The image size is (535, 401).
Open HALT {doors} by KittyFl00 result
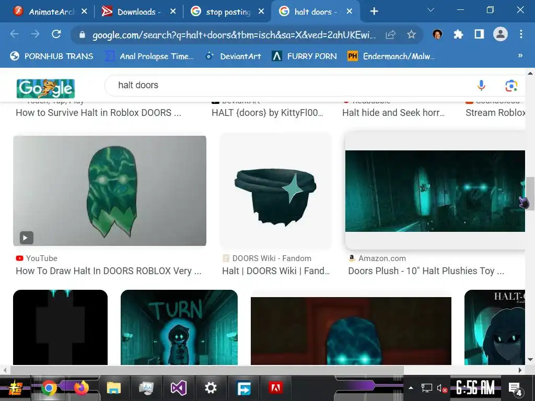(x=267, y=113)
